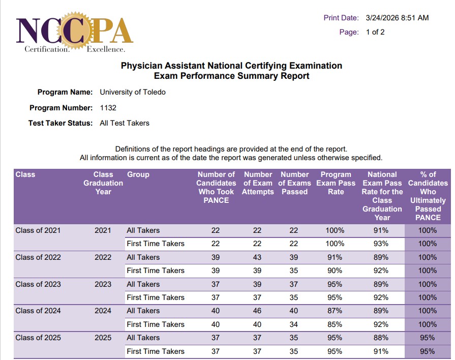Click the 'Number of Candidates Who Took PANCE' header
This screenshot has height=360, width=455.
(216, 187)
